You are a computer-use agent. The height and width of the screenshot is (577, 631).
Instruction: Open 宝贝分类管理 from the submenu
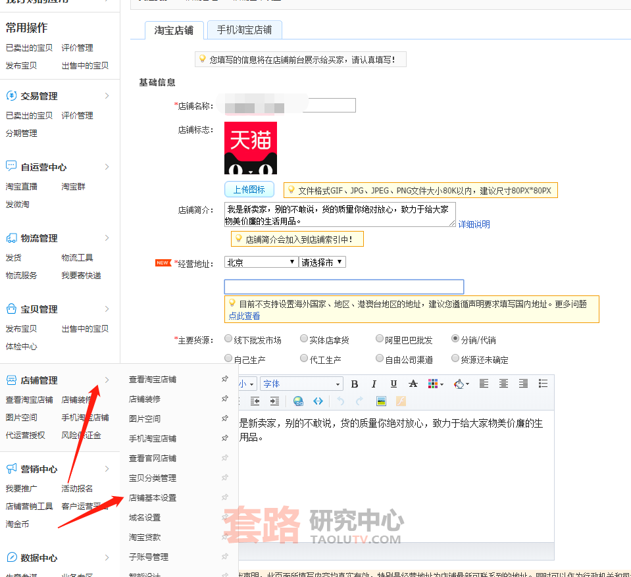153,478
